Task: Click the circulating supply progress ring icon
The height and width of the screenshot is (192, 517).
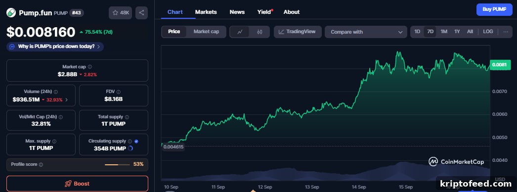Action: click(x=130, y=148)
